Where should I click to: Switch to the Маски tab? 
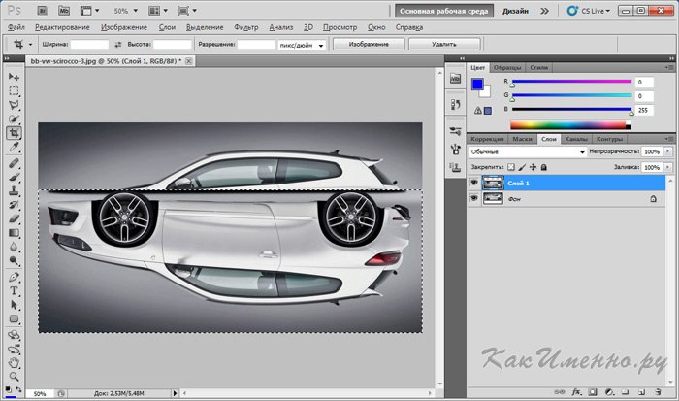coord(522,139)
